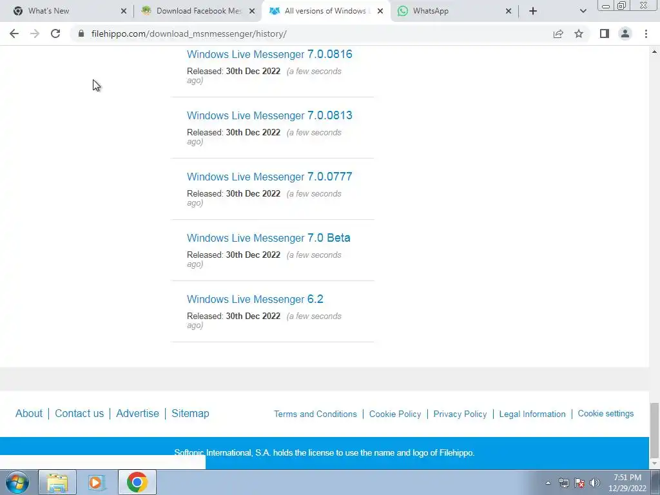This screenshot has height=495, width=660.
Task: Open Windows Live Messenger 6.2 link
Action: click(x=255, y=299)
